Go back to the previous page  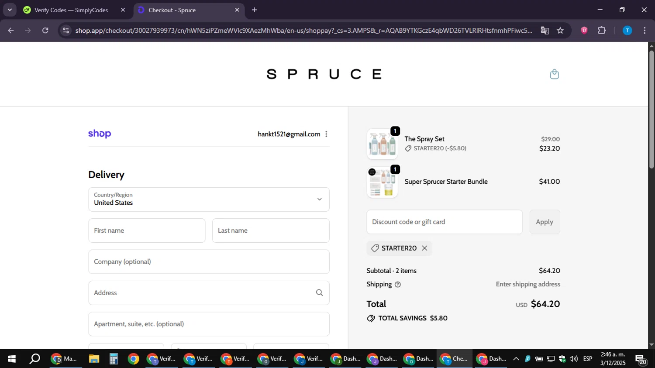(x=11, y=31)
